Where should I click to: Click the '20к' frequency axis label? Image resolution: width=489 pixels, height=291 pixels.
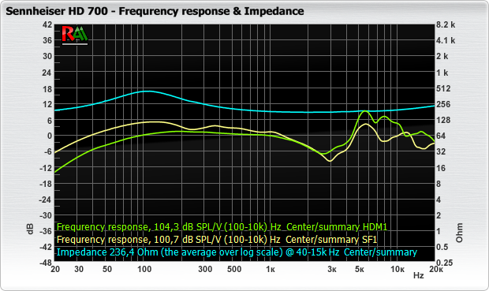436,269
